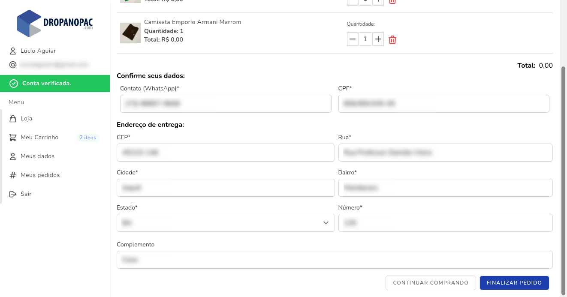Image resolution: width=567 pixels, height=297 pixels.
Task: Click the Dropanopac logo
Action: point(55,23)
